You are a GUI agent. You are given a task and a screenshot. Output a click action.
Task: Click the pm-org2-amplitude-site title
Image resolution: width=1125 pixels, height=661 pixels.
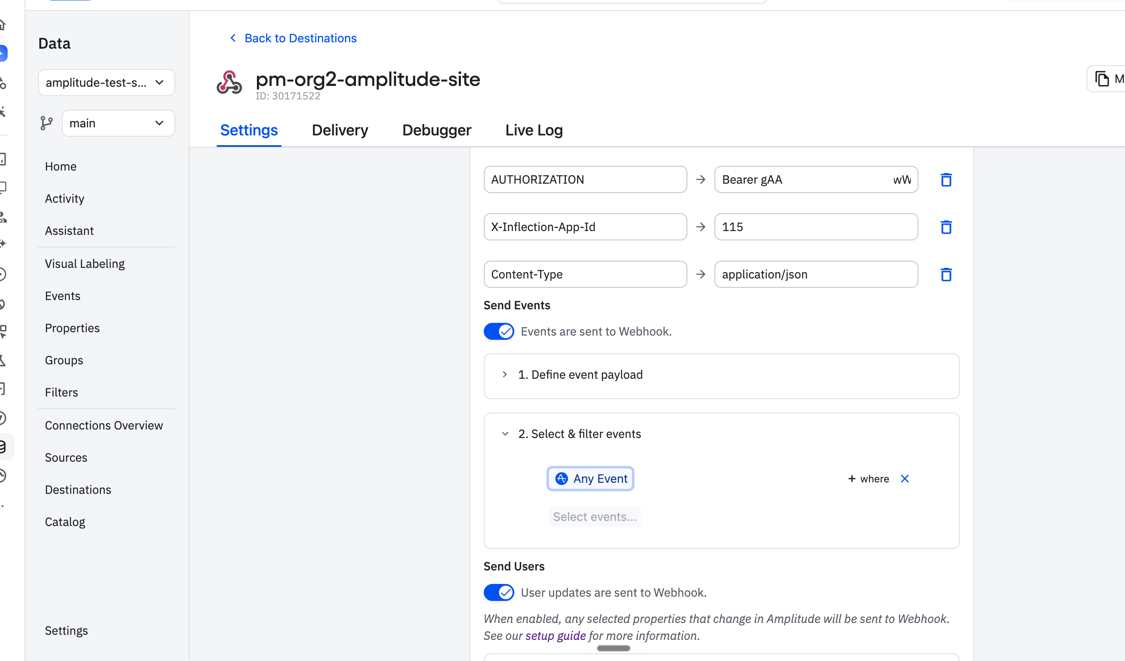pos(367,80)
